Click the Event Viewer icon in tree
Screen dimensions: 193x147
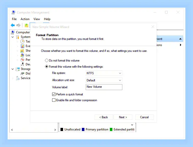pyautogui.click(x=22, y=46)
